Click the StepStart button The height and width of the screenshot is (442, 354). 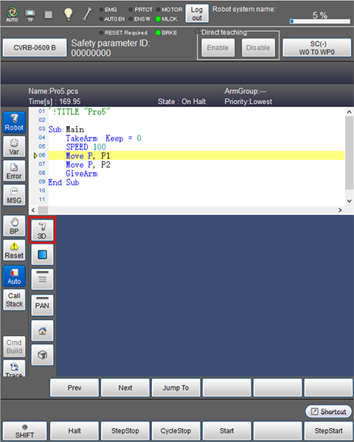click(x=328, y=431)
